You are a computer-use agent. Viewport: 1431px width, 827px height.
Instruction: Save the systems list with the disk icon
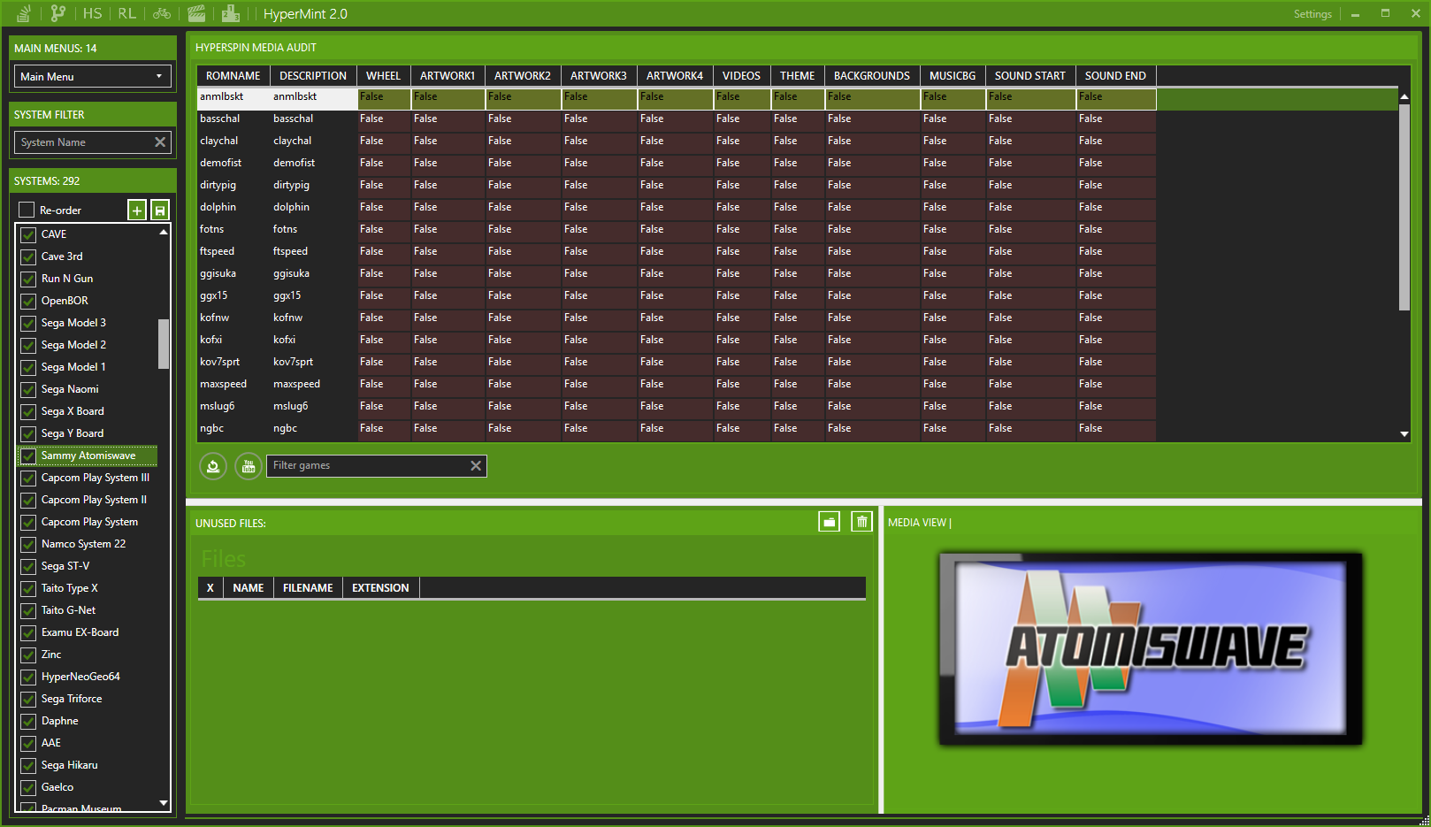tap(160, 210)
